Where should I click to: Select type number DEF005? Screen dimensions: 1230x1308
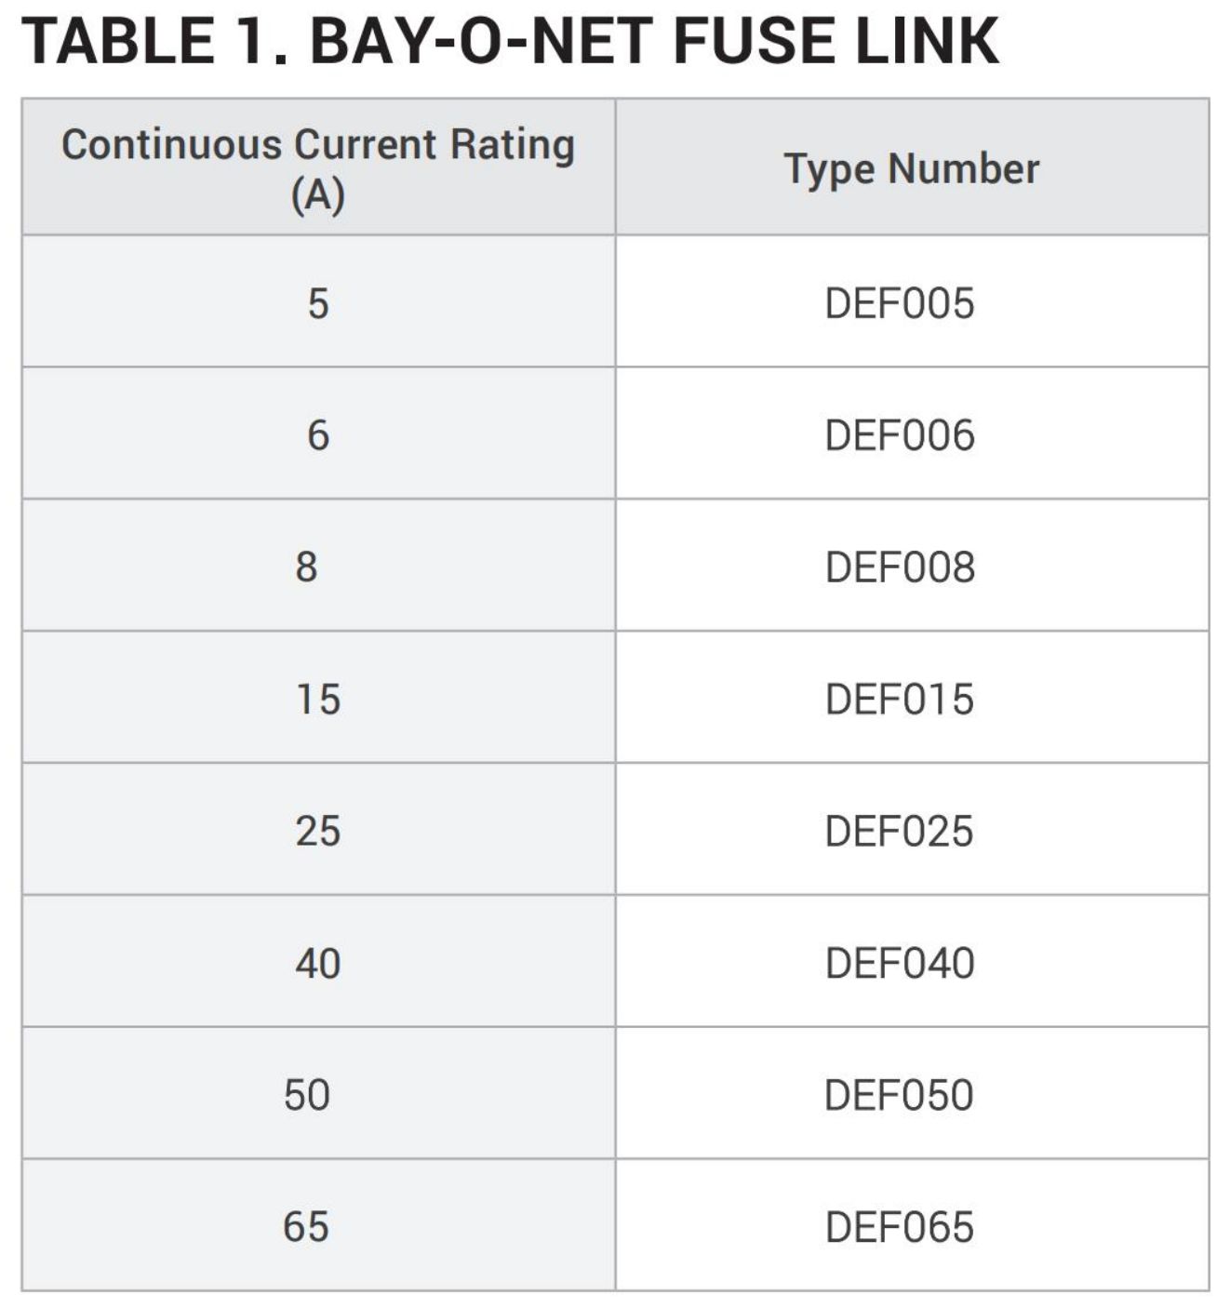(899, 303)
